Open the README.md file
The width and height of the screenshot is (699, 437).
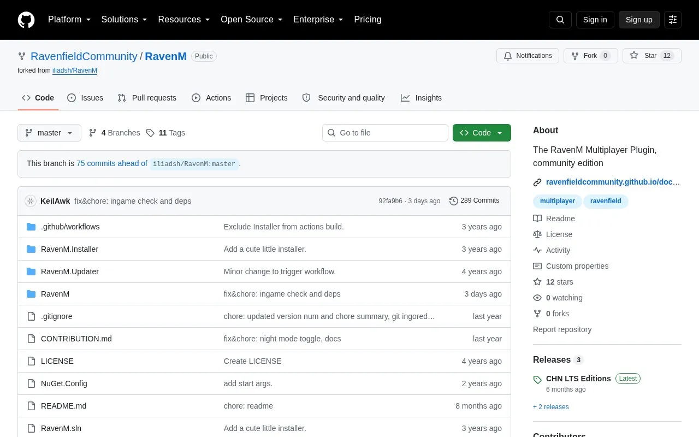coord(63,406)
